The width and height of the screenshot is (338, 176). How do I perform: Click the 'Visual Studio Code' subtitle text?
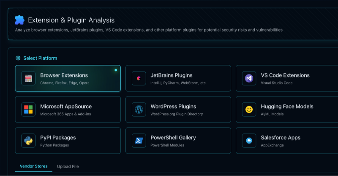pyautogui.click(x=277, y=83)
